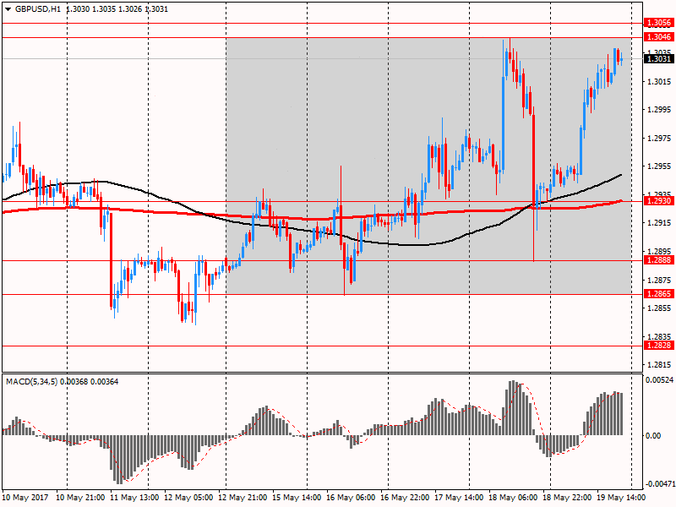Click the 1.2975 price scale value
The height and width of the screenshot is (507, 676).
(659, 139)
